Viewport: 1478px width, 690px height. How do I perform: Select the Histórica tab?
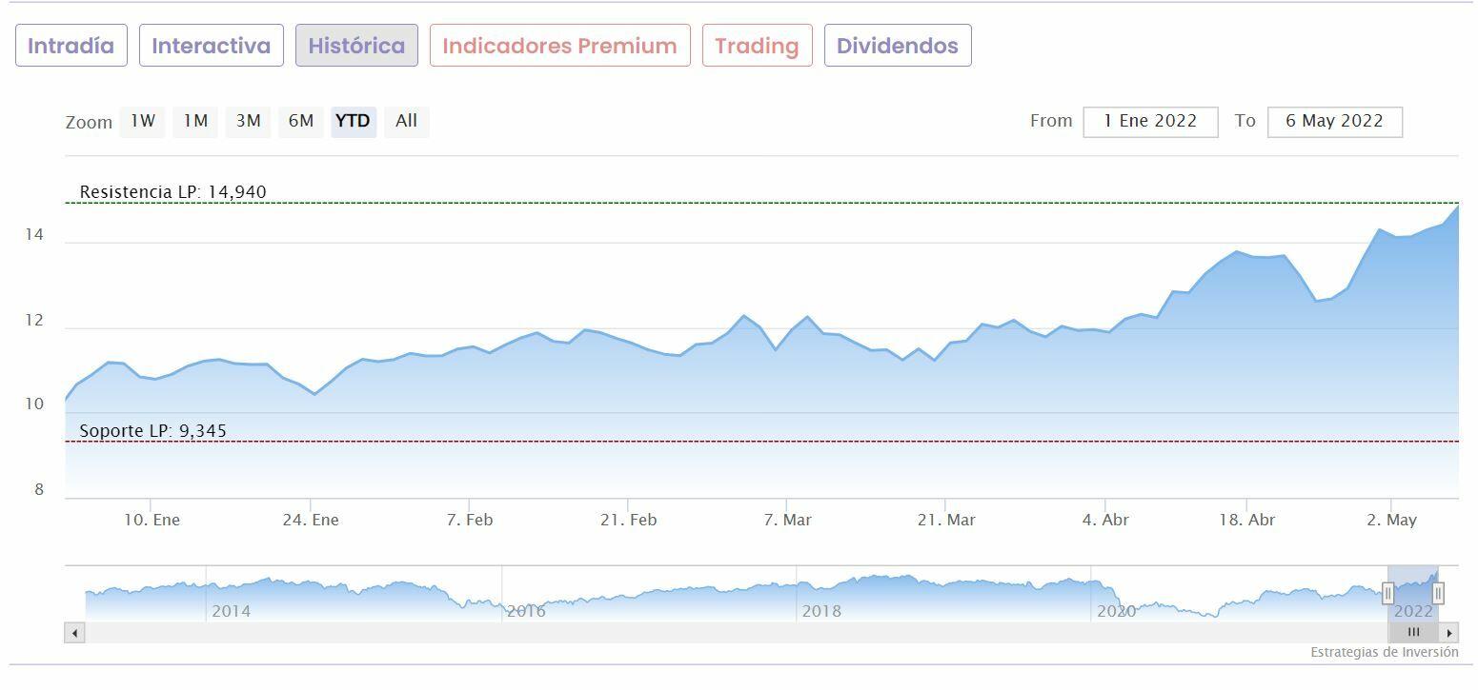click(x=356, y=46)
